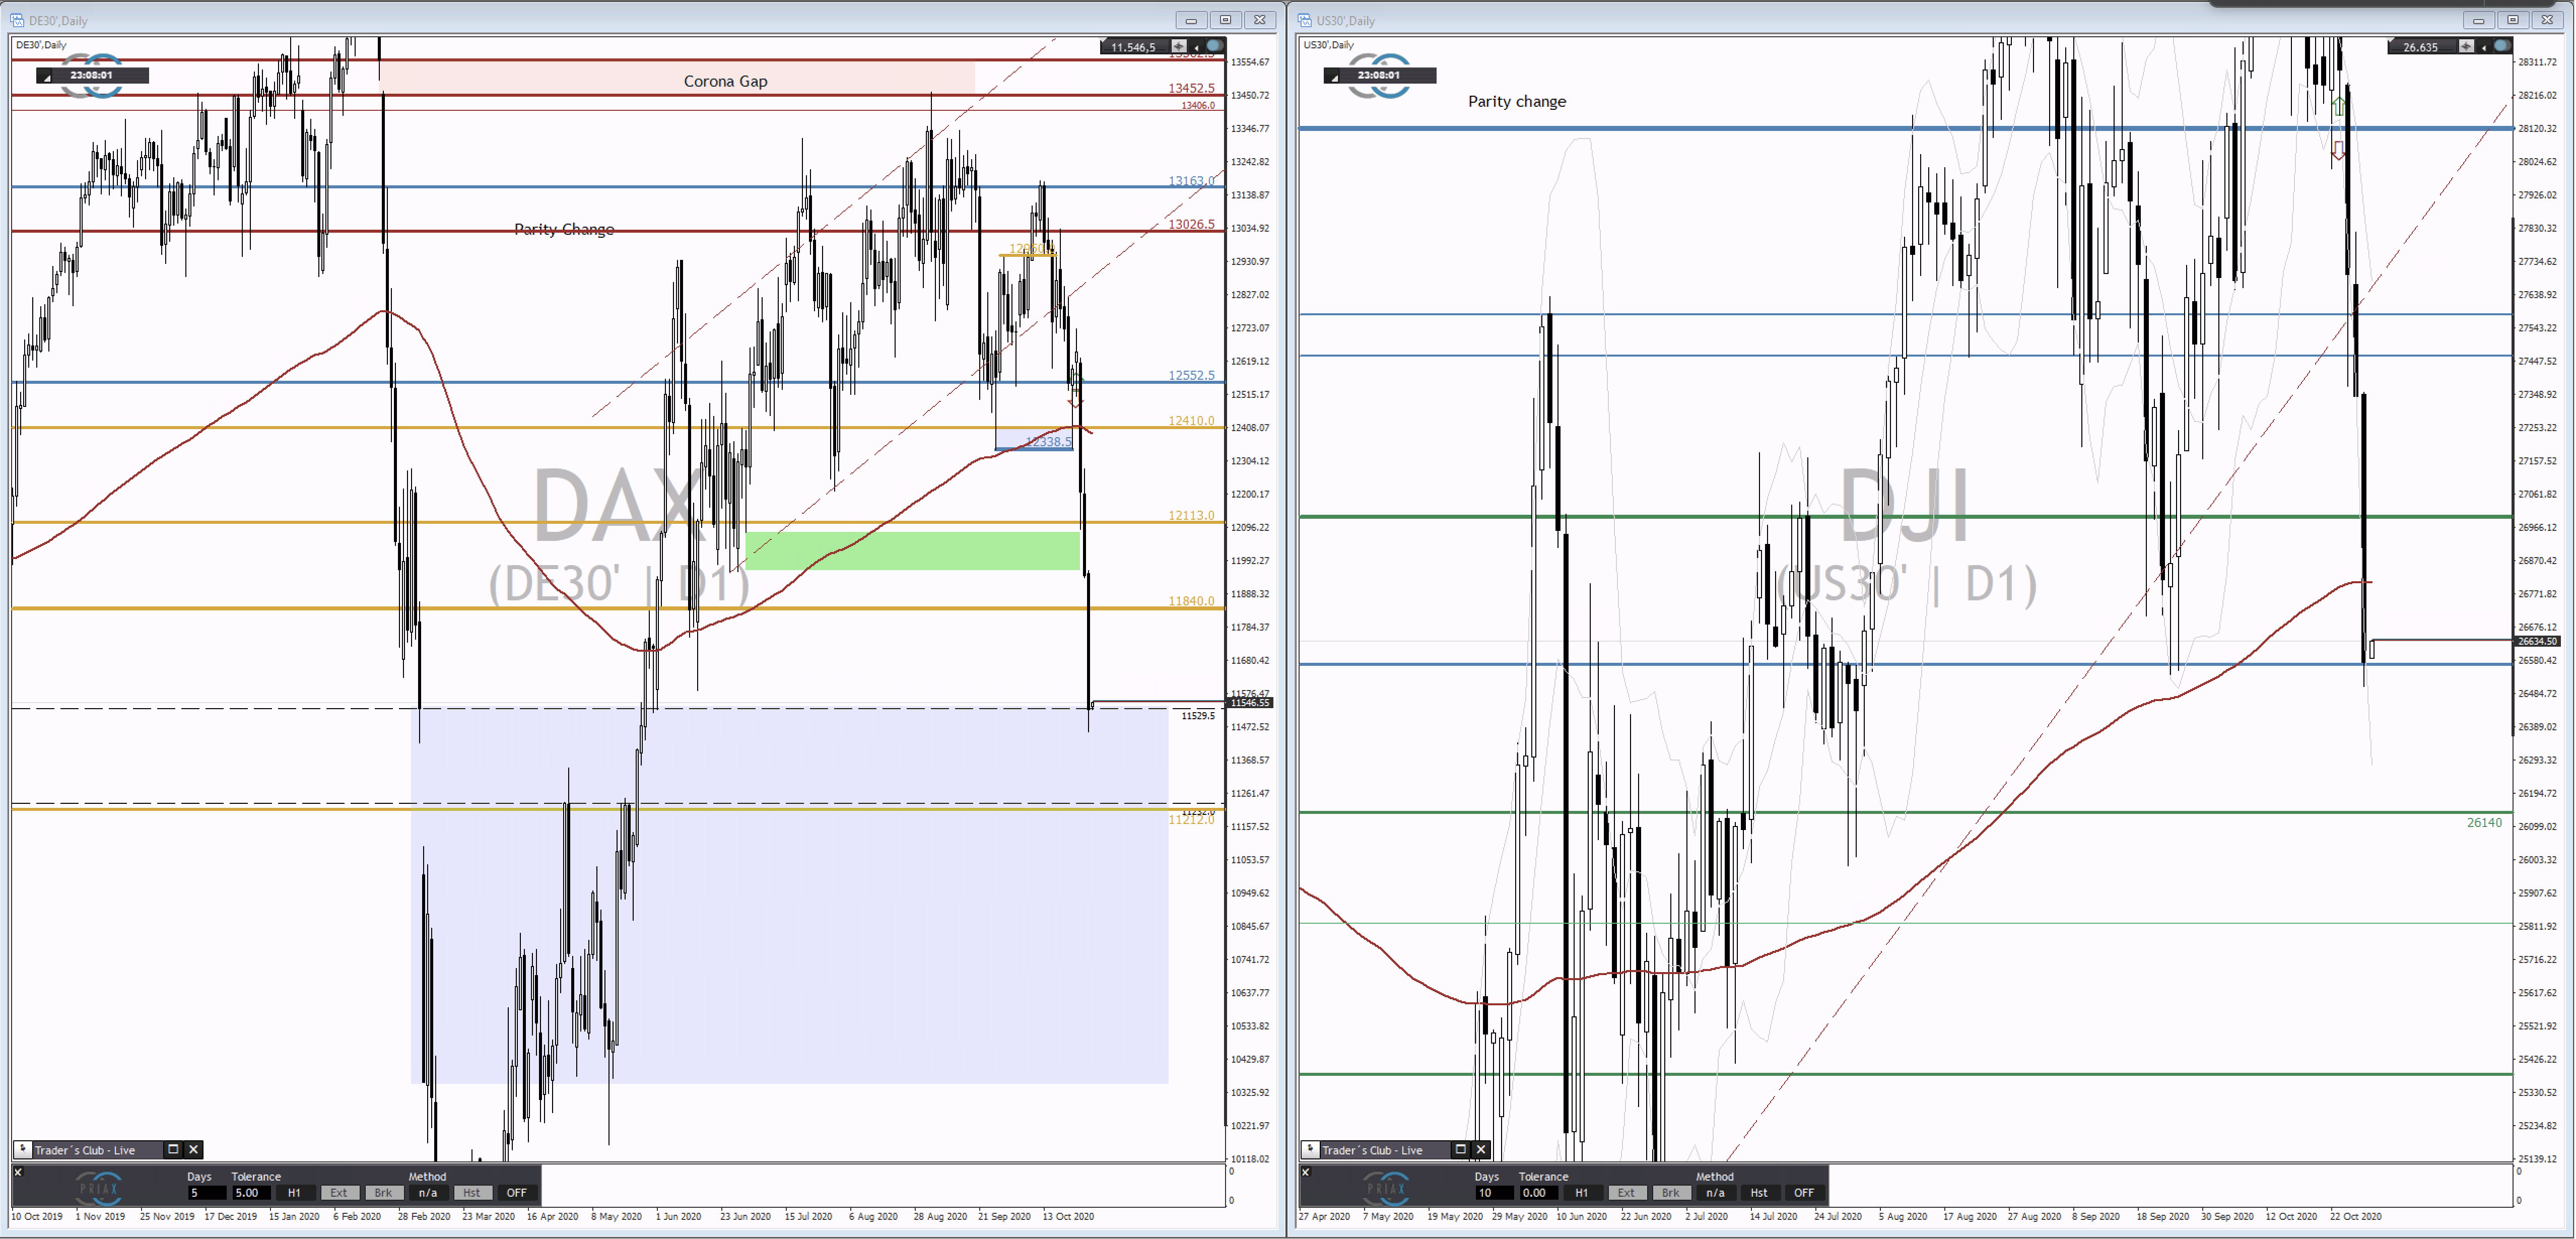Click the 23:08:01 clock on DE30 chart
2576x1239 pixels.
pos(91,75)
